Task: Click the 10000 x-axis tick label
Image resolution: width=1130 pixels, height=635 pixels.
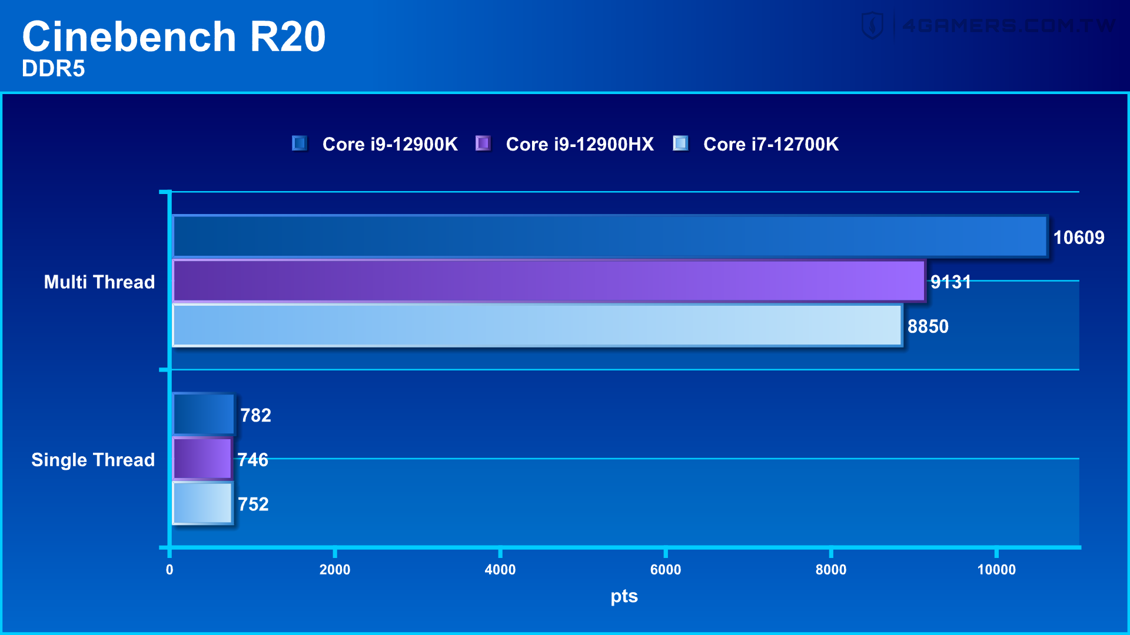Action: [996, 570]
